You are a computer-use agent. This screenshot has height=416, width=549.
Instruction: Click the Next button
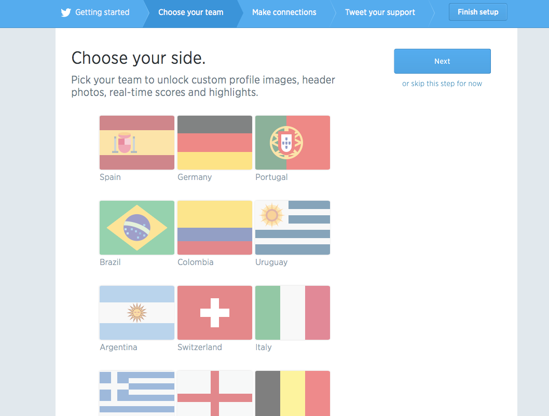click(442, 61)
